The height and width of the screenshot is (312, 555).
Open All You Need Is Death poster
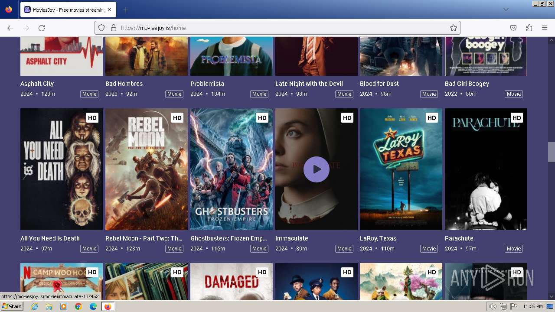[62, 169]
